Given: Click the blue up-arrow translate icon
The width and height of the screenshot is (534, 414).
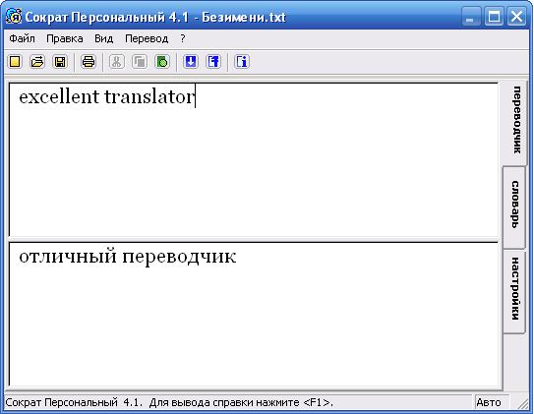Looking at the screenshot, I should [213, 62].
